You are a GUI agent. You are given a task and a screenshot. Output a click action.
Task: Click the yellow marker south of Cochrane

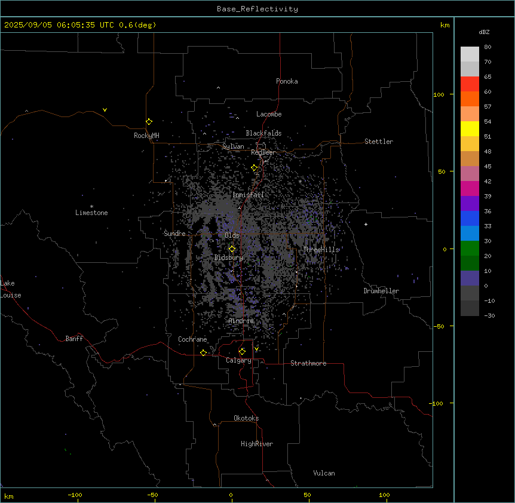pyautogui.click(x=203, y=352)
